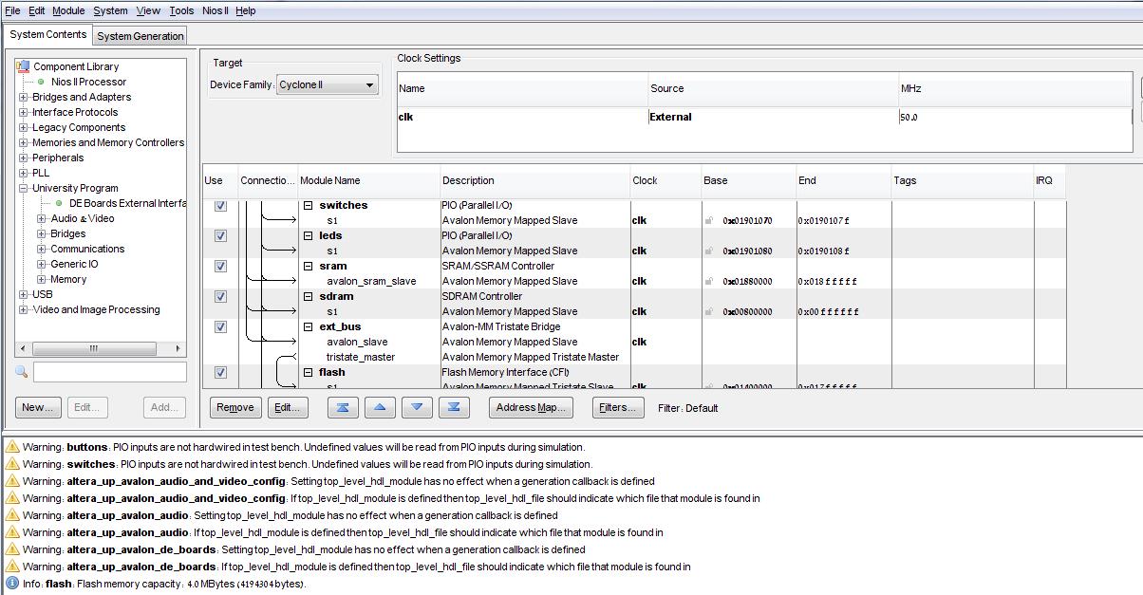Screen dimensions: 1143x595
Task: Click the component search input field
Action: point(110,372)
